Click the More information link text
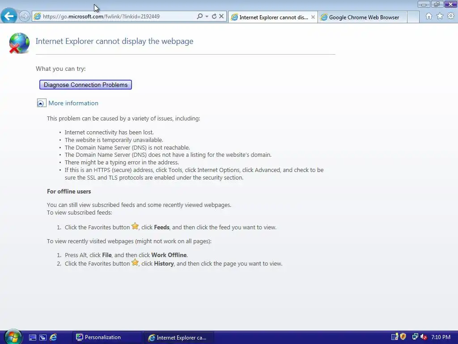The height and width of the screenshot is (344, 458). click(x=73, y=103)
